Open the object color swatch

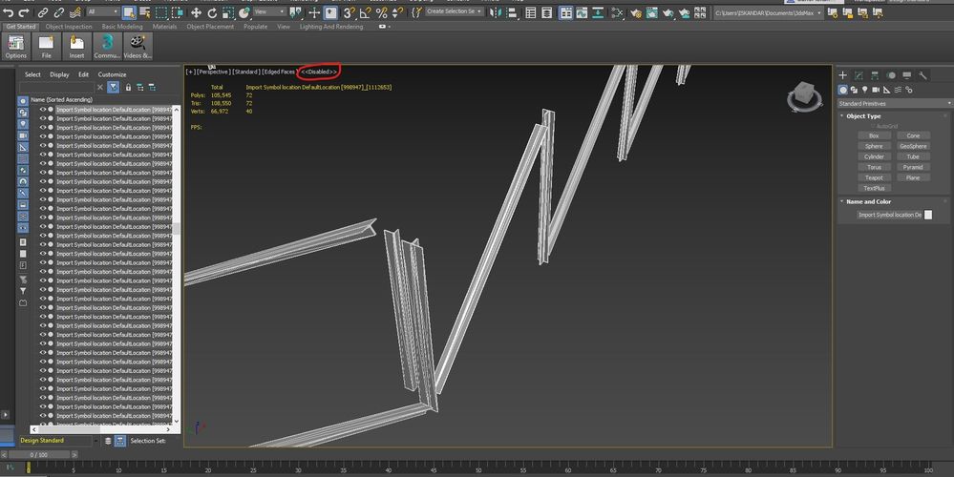coord(928,215)
